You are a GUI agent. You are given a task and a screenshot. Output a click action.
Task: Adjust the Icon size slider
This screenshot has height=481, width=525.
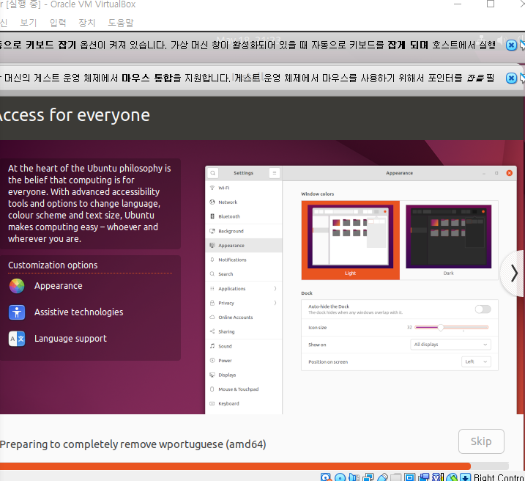[451, 328]
